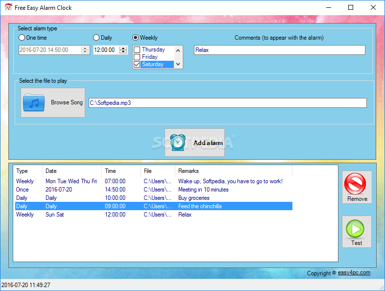Decrease time with the 12:00:00 down arrow
385x291 pixels.
coord(123,52)
